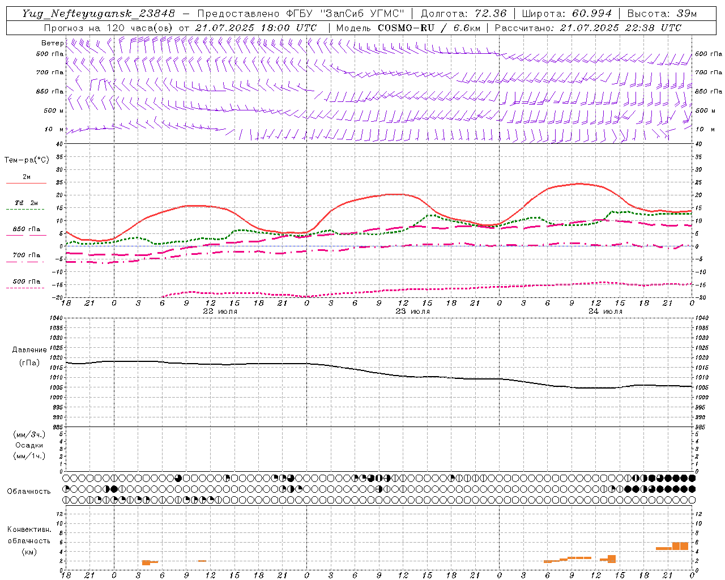Click the '10 м' wind level label on left
The width and height of the screenshot is (725, 580).
54,129
